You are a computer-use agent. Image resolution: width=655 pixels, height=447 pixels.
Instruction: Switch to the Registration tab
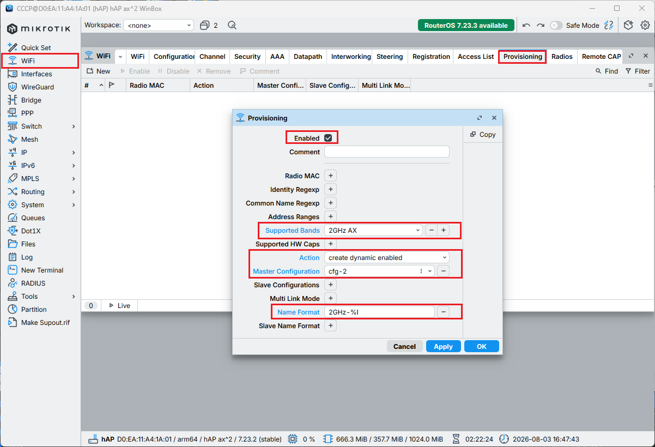coord(431,57)
